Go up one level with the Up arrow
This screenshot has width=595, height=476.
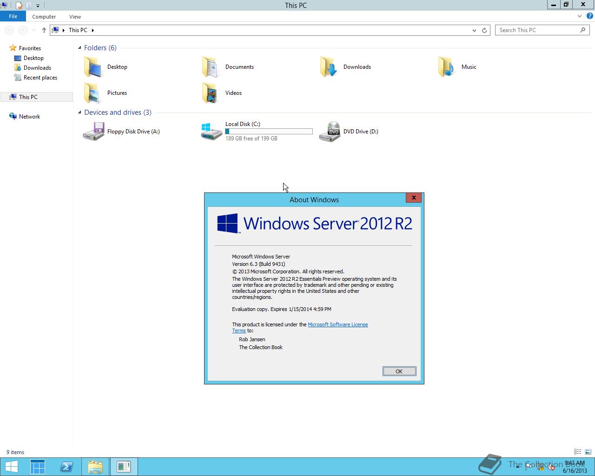point(44,30)
